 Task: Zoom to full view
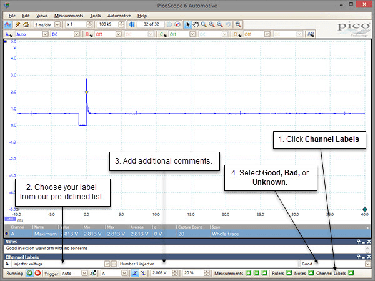coord(238,24)
